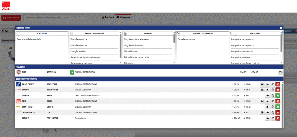Focus the spare part search field

pyautogui.click(x=54, y=18)
